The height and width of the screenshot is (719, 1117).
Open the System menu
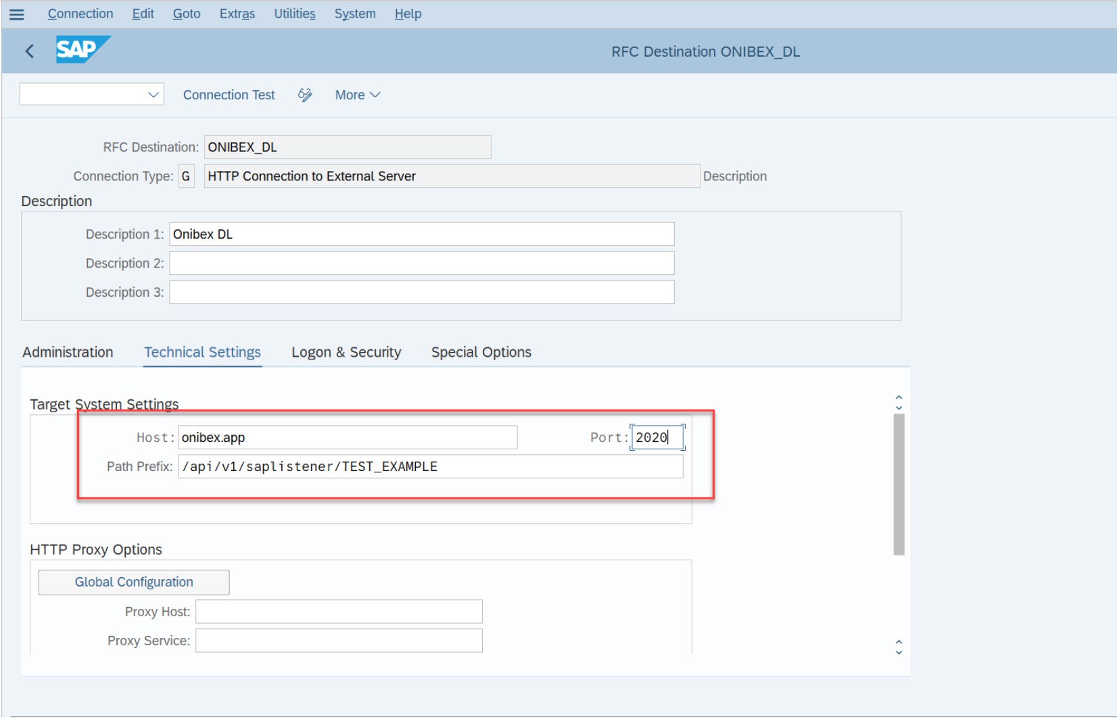pyautogui.click(x=355, y=14)
